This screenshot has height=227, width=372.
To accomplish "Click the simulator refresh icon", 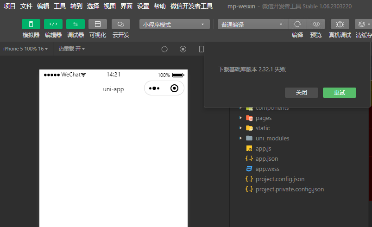I will pyautogui.click(x=164, y=49).
